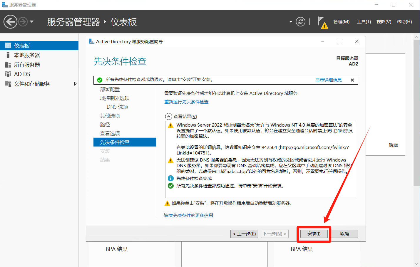The height and width of the screenshot is (267, 420).
Task: Click 重新运行先决条件检查 link
Action: coord(186,102)
